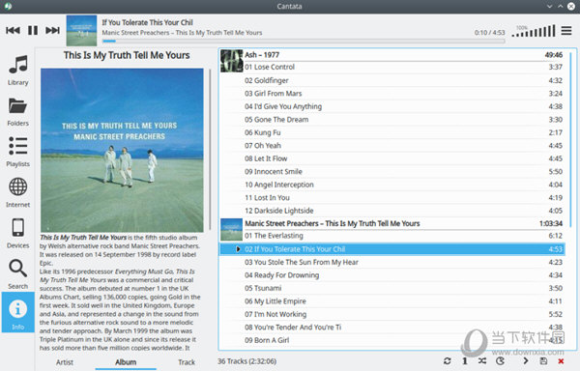
Task: Click the titlebar minimize chevron
Action: [x=550, y=7]
